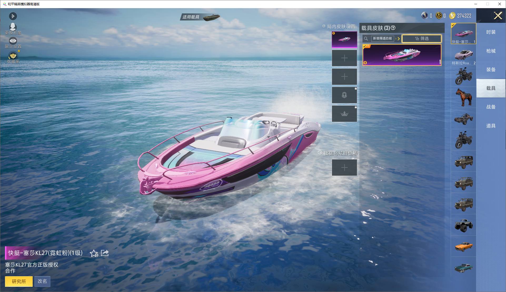The height and width of the screenshot is (292, 506).
Task: Select 快艇-塞莎 speedboat in vehicle list
Action: [x=463, y=34]
